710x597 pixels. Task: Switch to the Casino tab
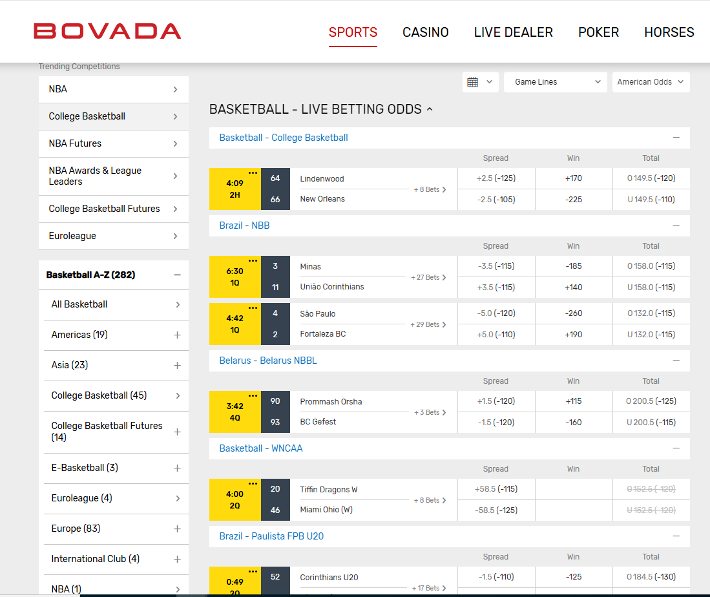point(425,32)
